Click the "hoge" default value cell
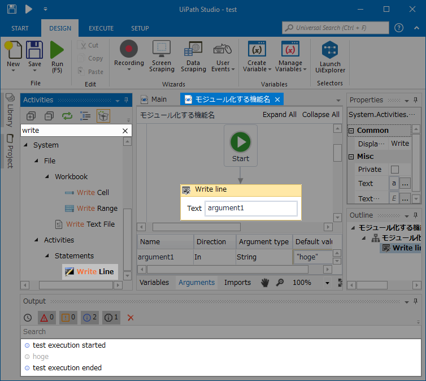The image size is (426, 381). click(312, 257)
